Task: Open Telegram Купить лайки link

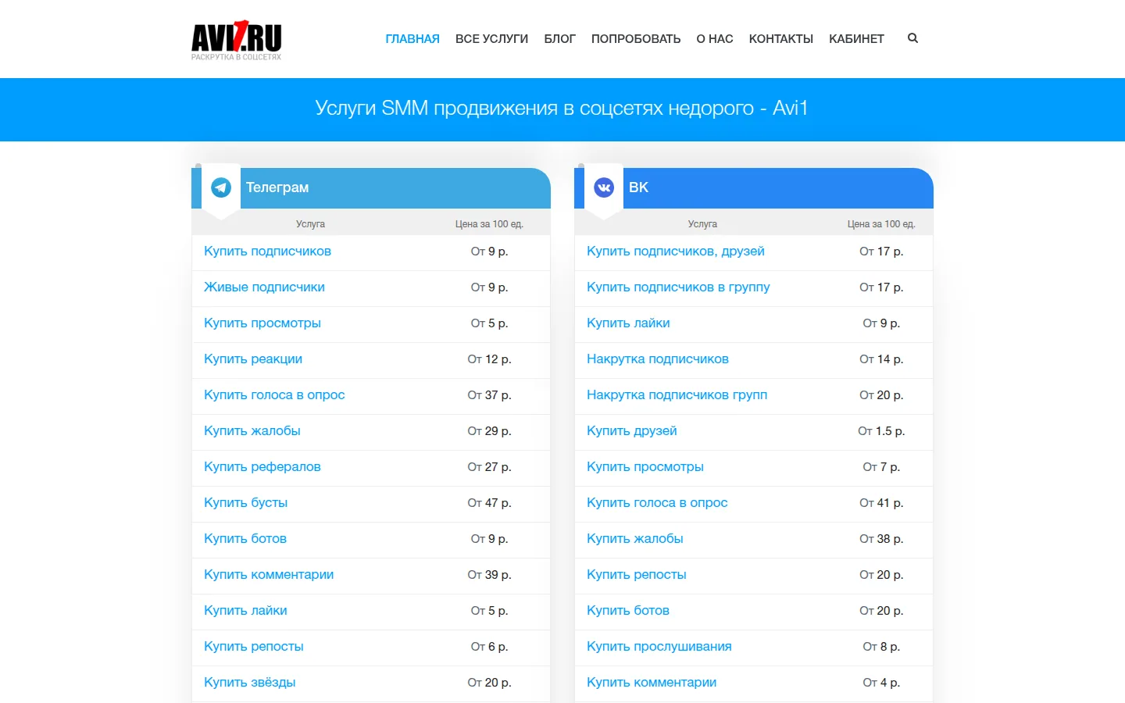Action: [245, 611]
